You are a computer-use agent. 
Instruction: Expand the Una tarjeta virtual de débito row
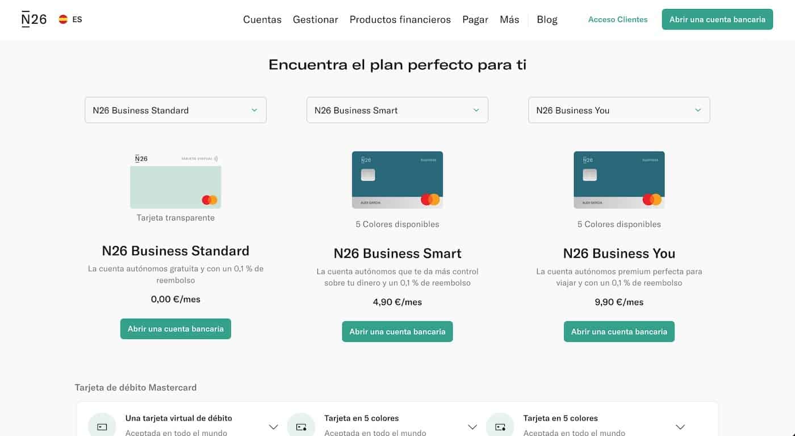pos(273,426)
